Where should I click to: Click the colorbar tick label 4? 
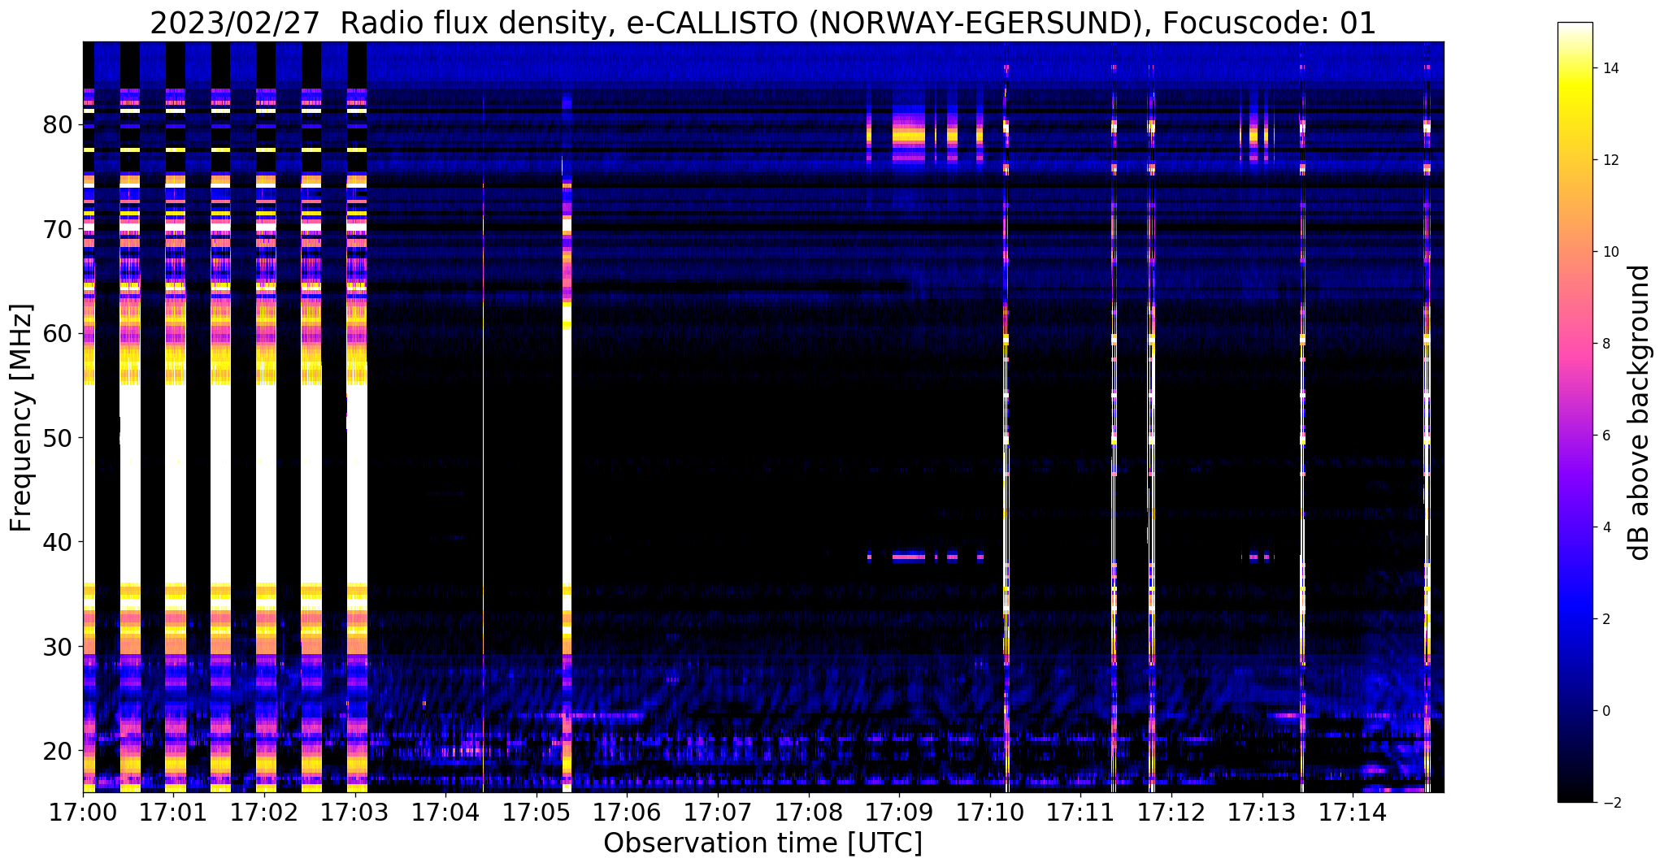1605,527
